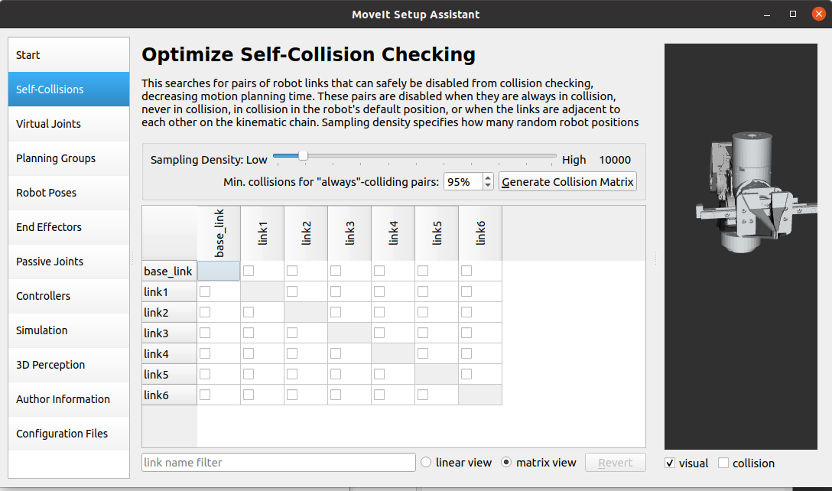Click the link6 column header

pyautogui.click(x=479, y=233)
